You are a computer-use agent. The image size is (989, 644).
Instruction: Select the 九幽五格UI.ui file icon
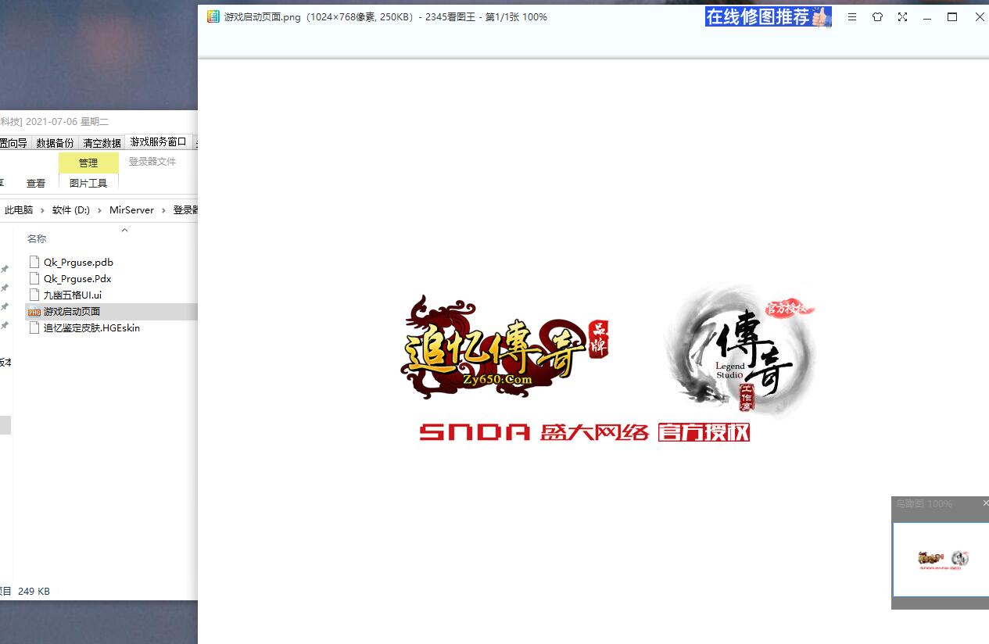click(x=34, y=295)
